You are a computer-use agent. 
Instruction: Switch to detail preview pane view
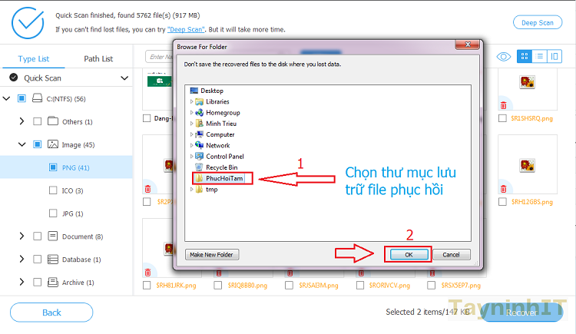(x=554, y=56)
